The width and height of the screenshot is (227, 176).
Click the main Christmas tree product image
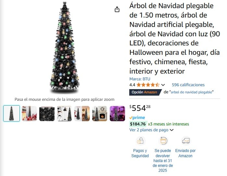pos(65,47)
